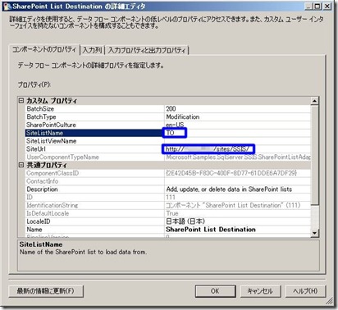Click the LocaleID value 日本語 (日本)

(x=185, y=221)
